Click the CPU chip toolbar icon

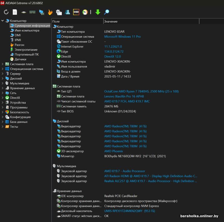pyautogui.click(x=24, y=12)
